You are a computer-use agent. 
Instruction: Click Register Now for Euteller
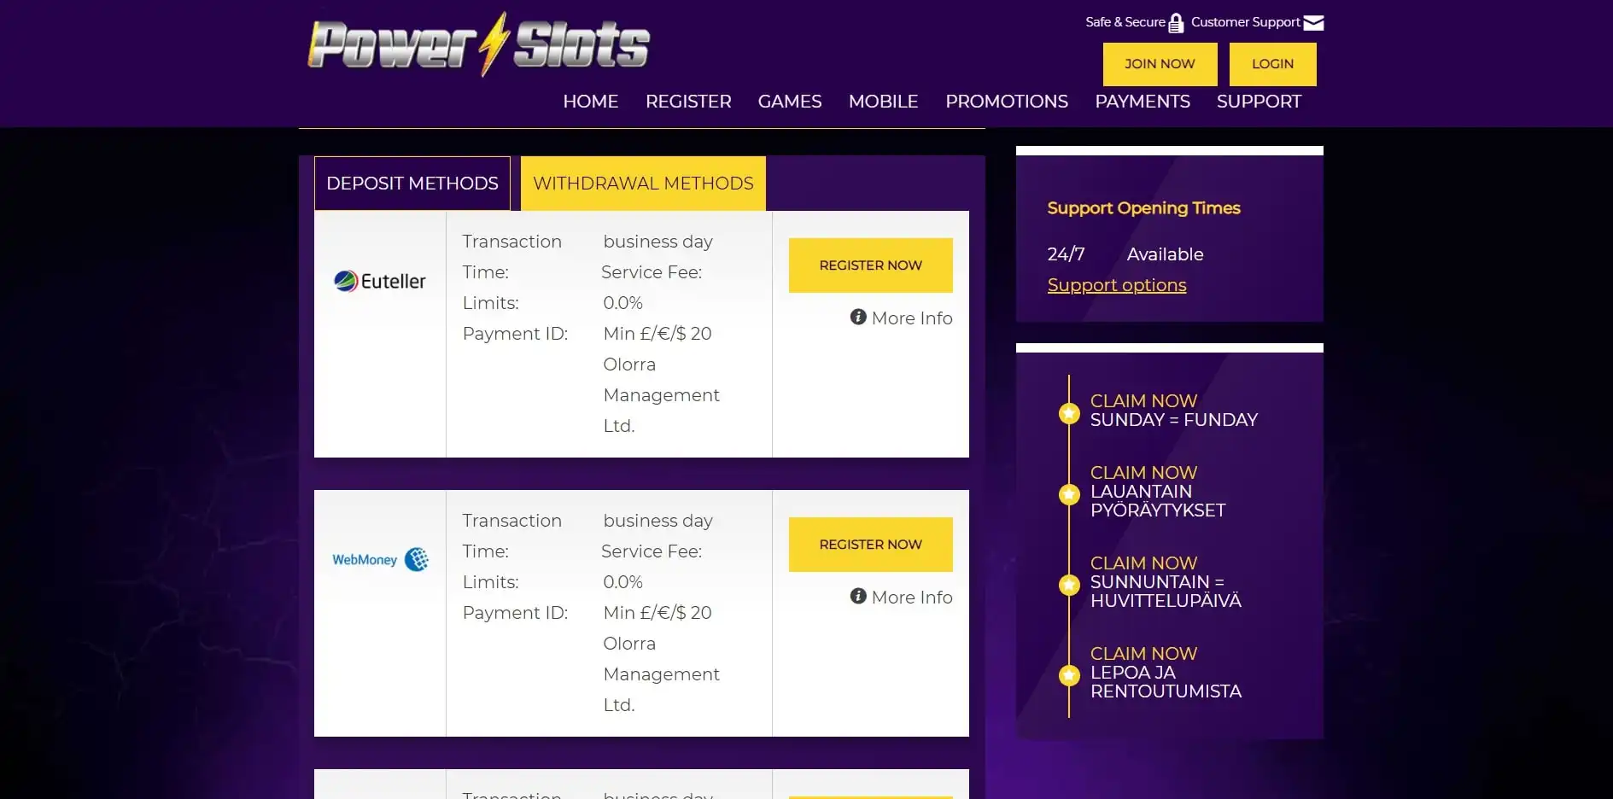tap(870, 265)
